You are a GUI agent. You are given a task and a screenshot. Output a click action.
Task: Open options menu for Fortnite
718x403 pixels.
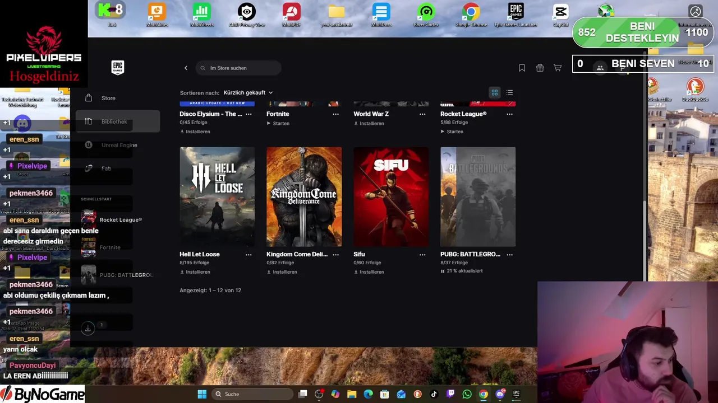coord(335,114)
